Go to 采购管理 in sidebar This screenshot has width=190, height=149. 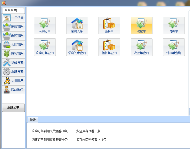13,36
